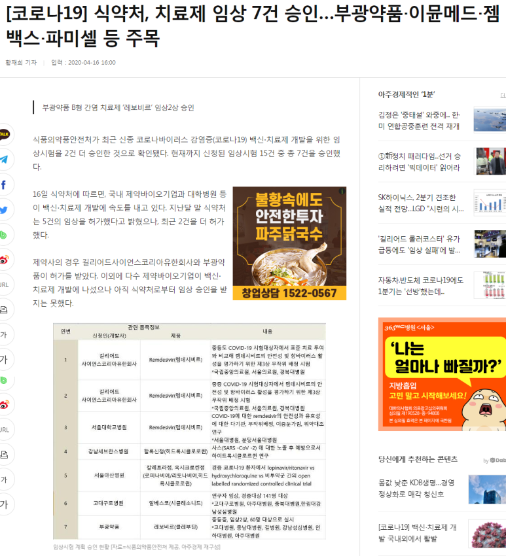506x556 pixels.
Task: Print the article using the upper printer icon
Action: coord(3,309)
